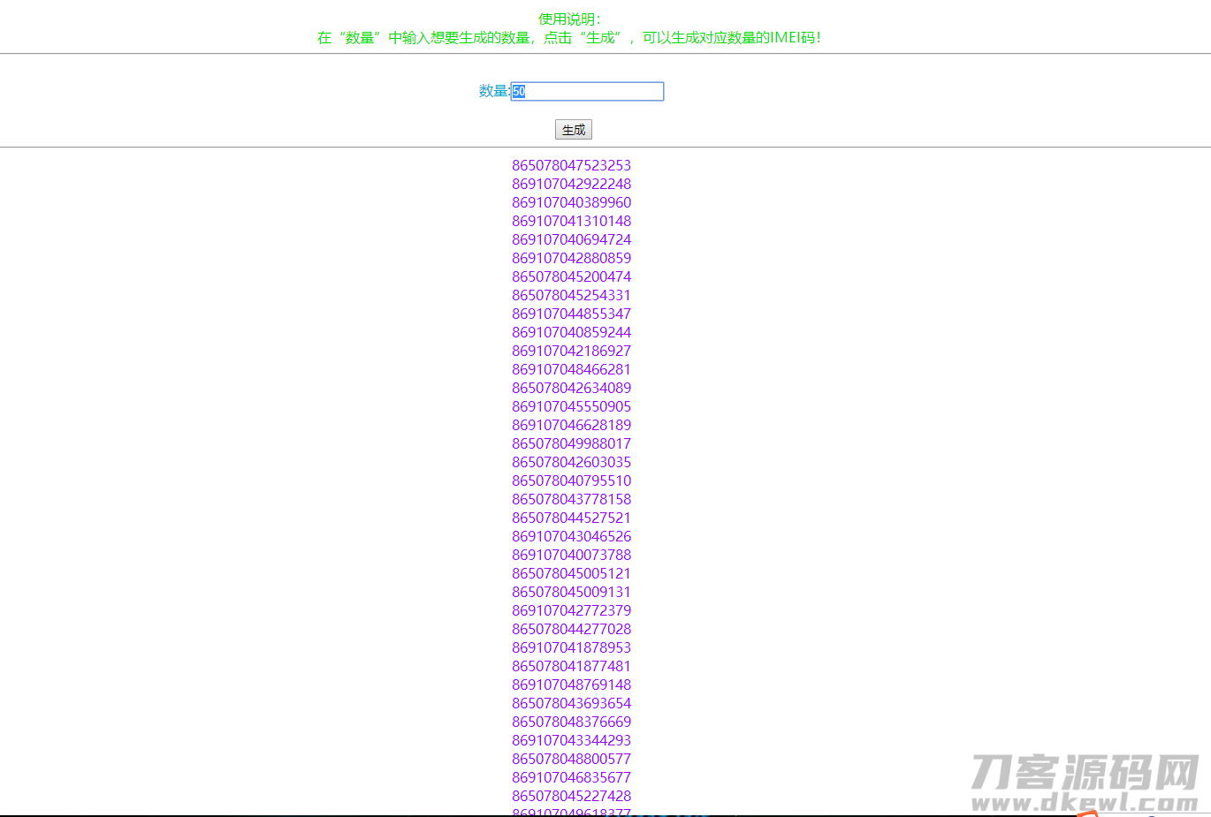Select IMEI 865078049988017
The width and height of the screenshot is (1211, 817).
click(x=571, y=443)
